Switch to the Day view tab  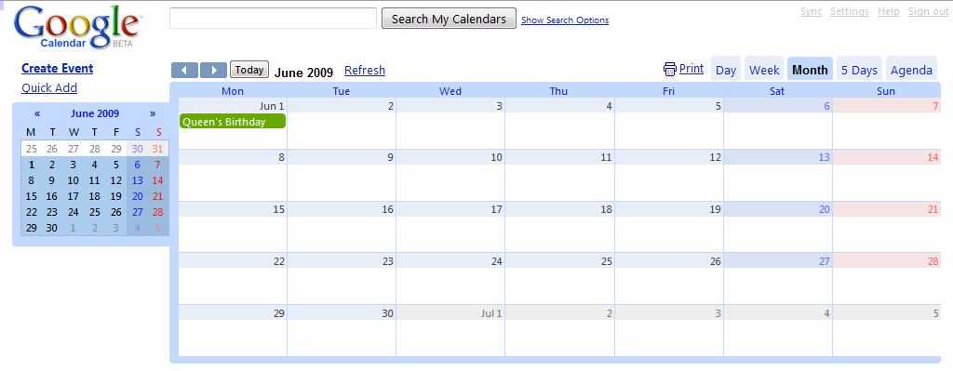point(726,70)
